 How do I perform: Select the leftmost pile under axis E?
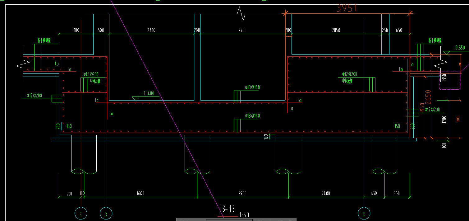[x=84, y=154]
